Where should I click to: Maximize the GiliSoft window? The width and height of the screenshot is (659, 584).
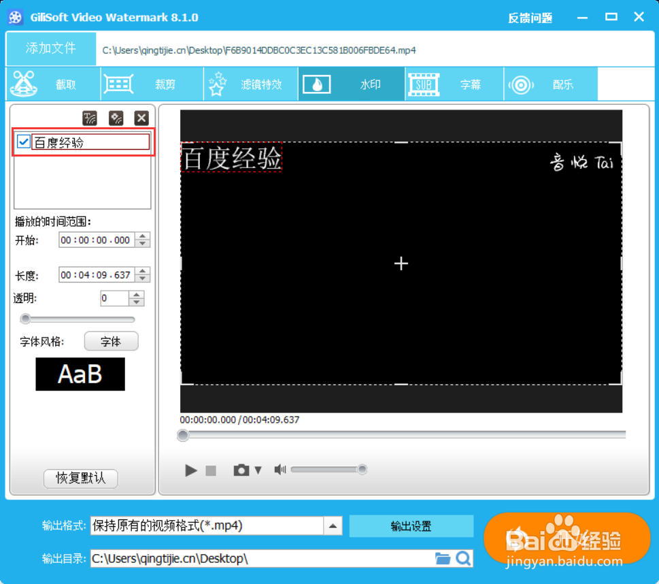point(611,17)
